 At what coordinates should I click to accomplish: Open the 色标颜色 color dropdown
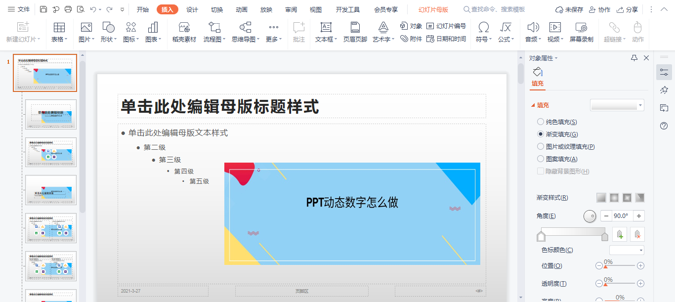click(x=627, y=250)
